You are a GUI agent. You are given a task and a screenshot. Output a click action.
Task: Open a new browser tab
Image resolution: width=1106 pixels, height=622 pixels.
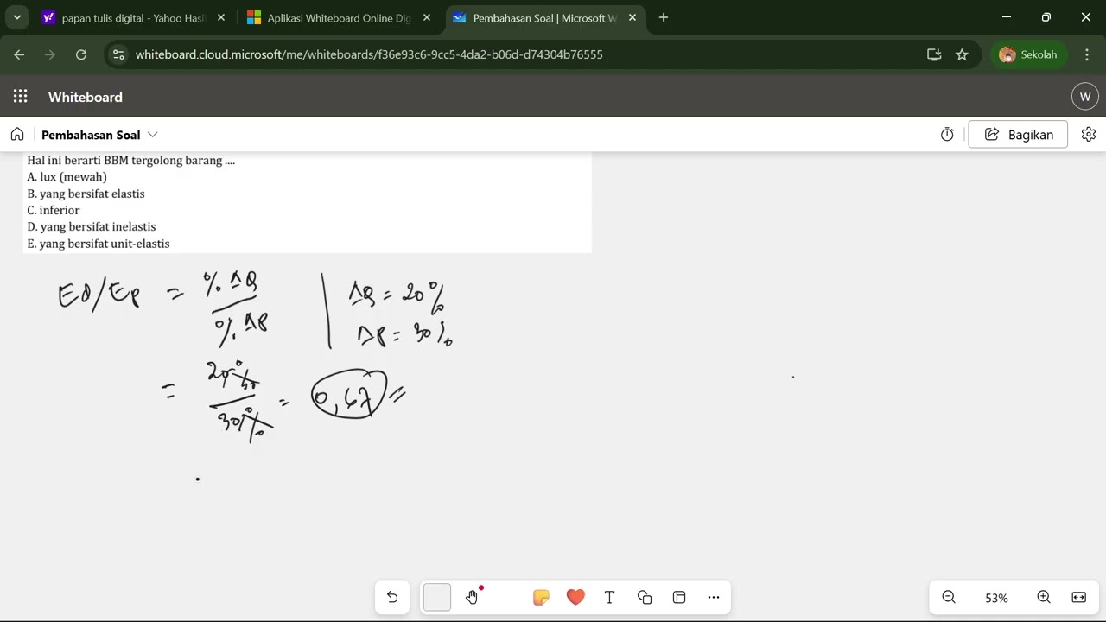(664, 17)
